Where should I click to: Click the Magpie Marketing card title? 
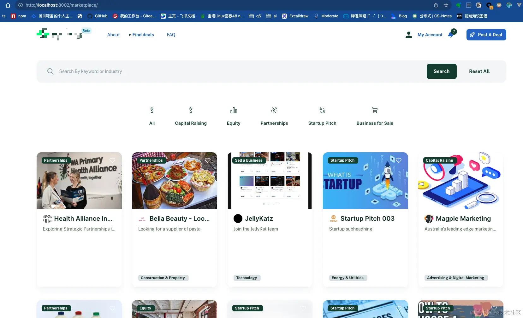tap(463, 219)
